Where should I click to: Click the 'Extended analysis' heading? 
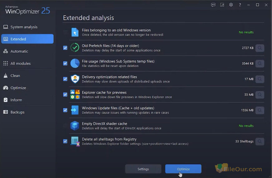88,18
